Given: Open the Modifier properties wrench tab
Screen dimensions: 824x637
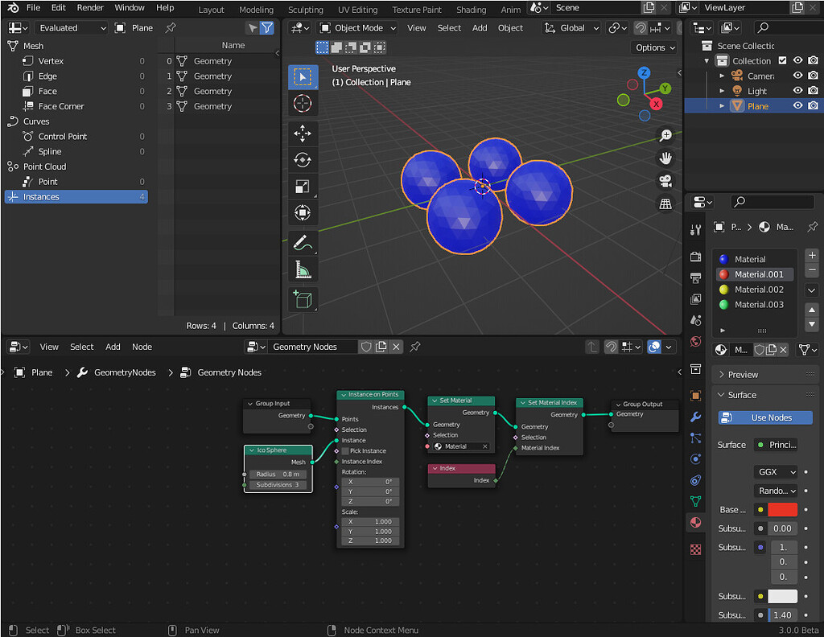Looking at the screenshot, I should pos(695,417).
